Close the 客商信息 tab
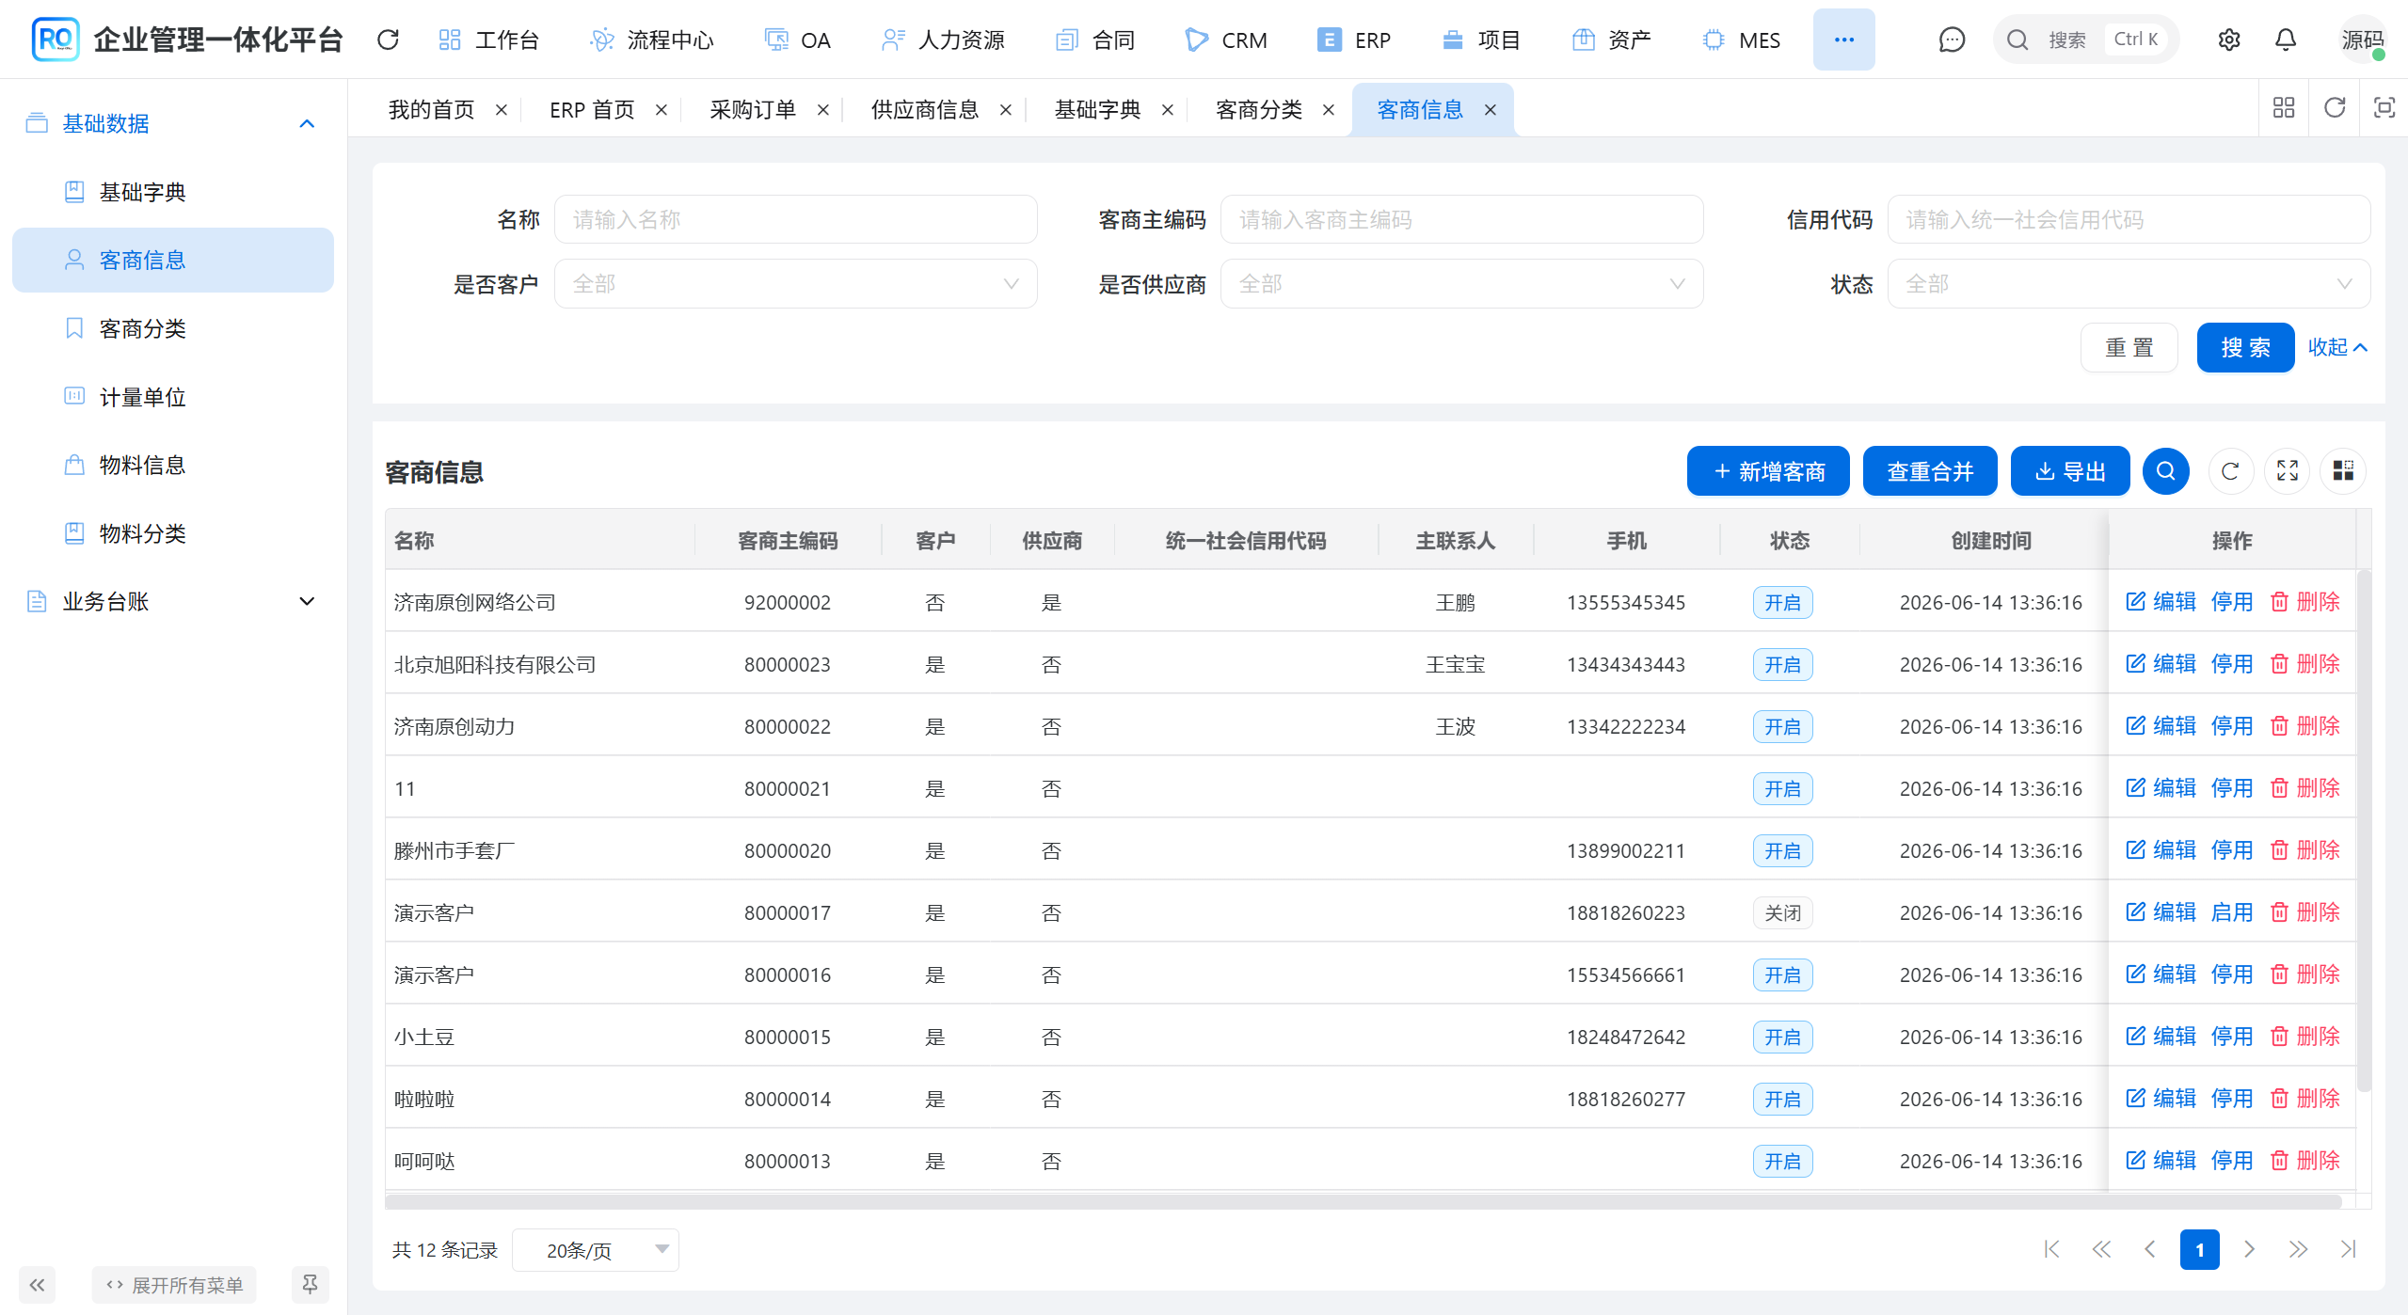 tap(1491, 110)
